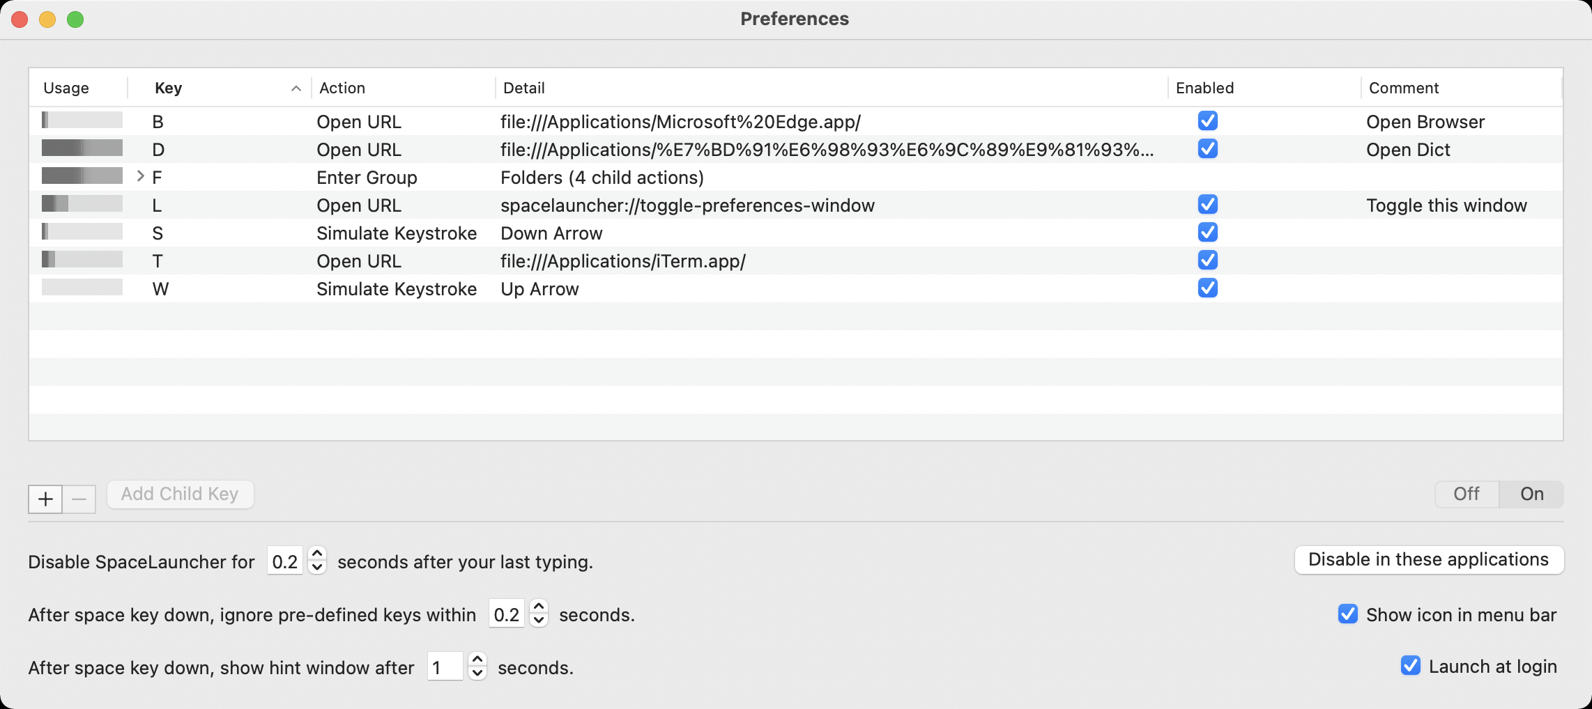This screenshot has height=709, width=1592.
Task: Click the Toggle this window comment
Action: coord(1446,205)
